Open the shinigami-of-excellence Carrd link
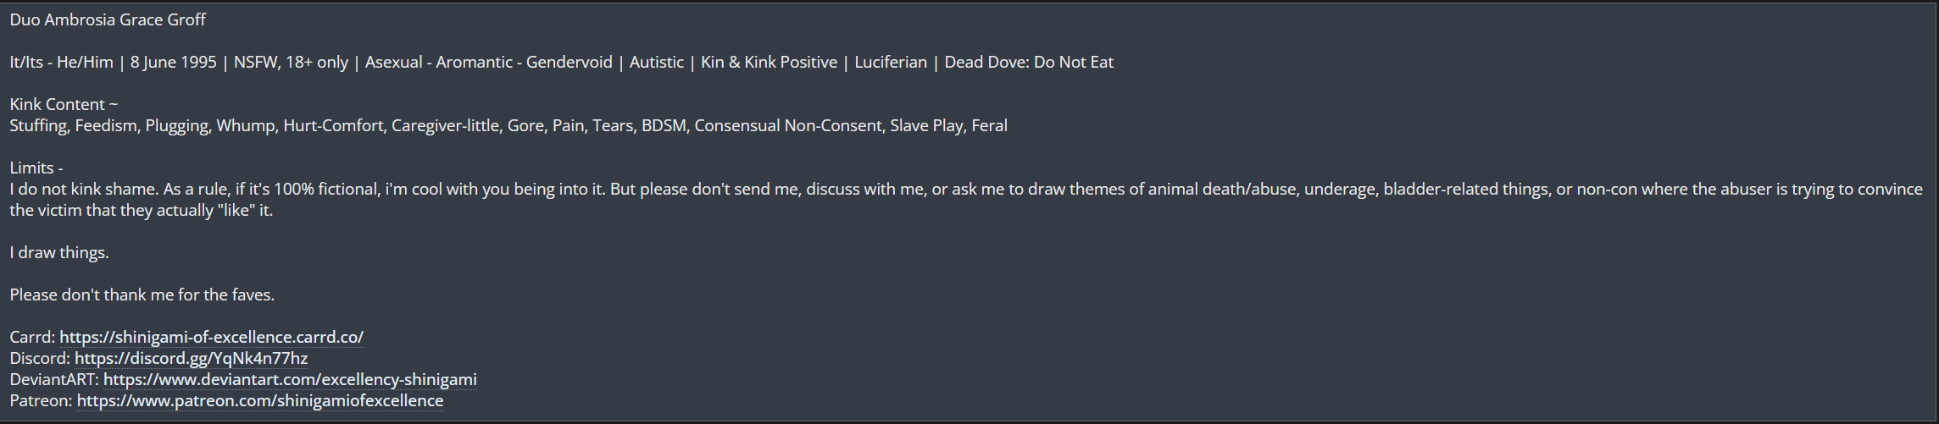The width and height of the screenshot is (1939, 424). [x=211, y=337]
